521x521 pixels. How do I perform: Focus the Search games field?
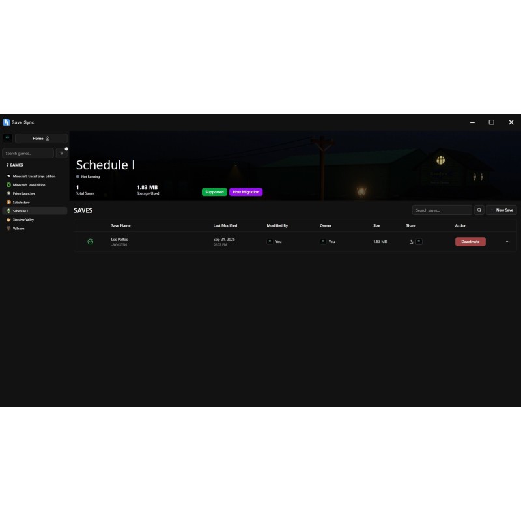28,153
